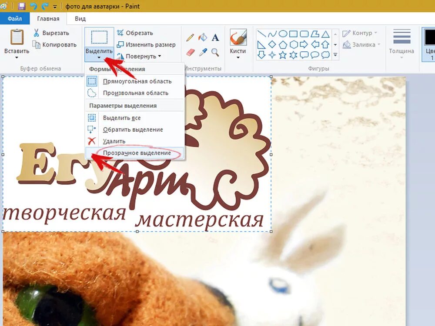Open the Изменить размер dialog

[x=146, y=45]
